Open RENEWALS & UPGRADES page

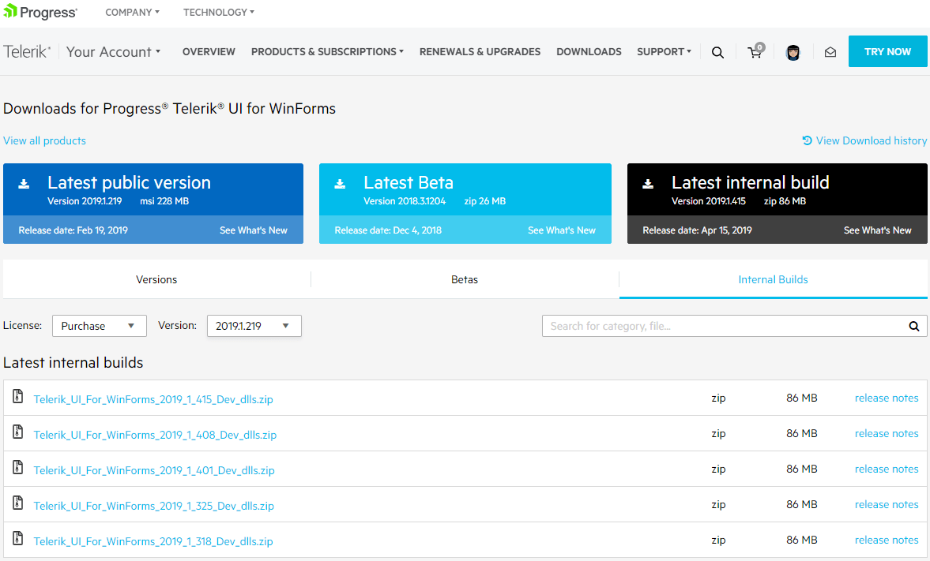point(480,51)
